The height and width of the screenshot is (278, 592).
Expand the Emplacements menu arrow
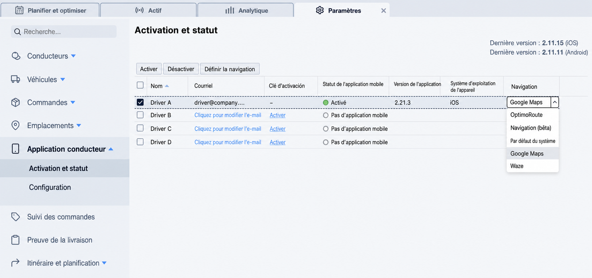click(79, 125)
